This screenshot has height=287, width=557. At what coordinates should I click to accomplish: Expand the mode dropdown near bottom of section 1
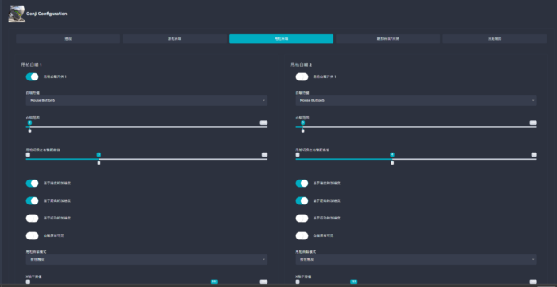[146, 260]
